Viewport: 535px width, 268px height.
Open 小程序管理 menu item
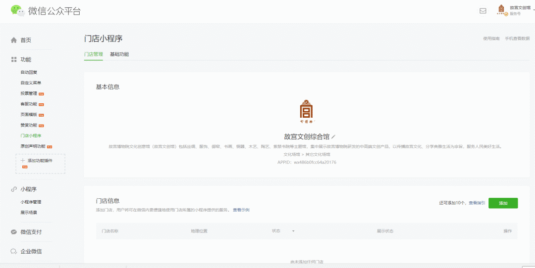[31, 202]
